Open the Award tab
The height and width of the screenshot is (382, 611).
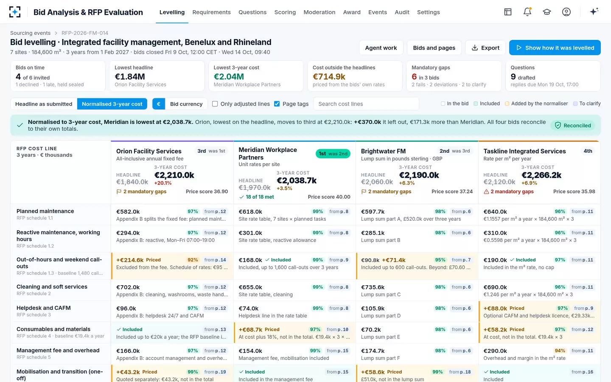coord(352,12)
